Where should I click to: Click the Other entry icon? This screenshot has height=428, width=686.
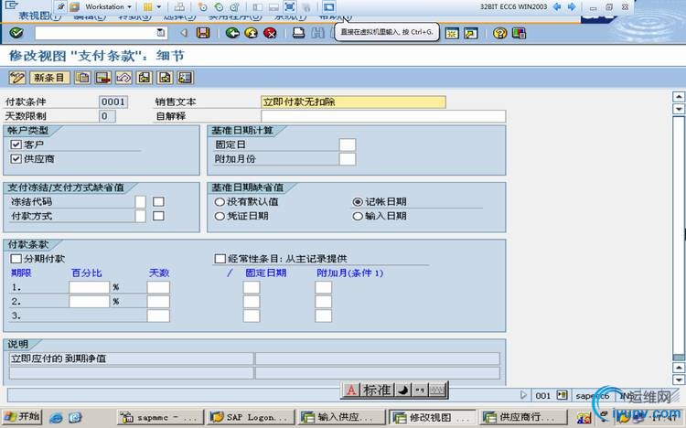[185, 78]
